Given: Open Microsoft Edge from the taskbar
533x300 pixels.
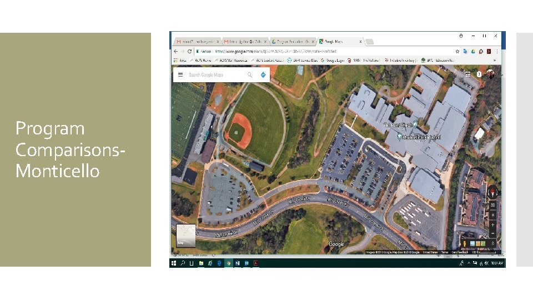Looking at the screenshot, I should pyautogui.click(x=219, y=263).
